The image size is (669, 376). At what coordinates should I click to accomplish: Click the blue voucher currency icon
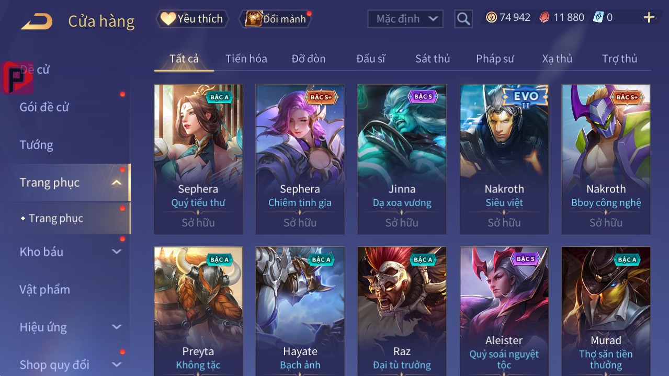click(x=598, y=17)
